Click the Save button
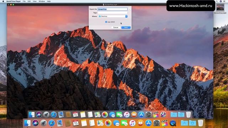Image resolution: width=228 pixels, height=128 pixels. coord(126,27)
